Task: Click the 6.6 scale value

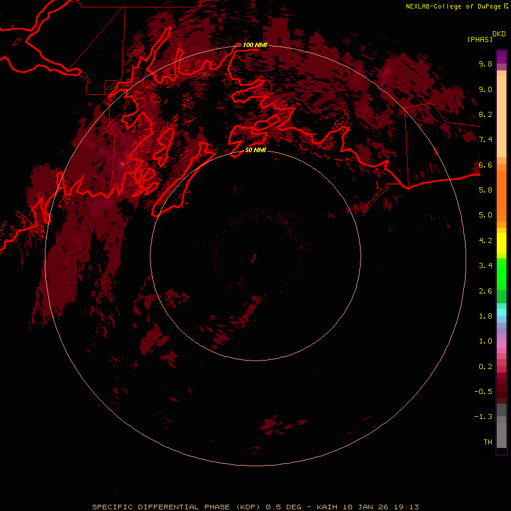Action: [x=485, y=165]
